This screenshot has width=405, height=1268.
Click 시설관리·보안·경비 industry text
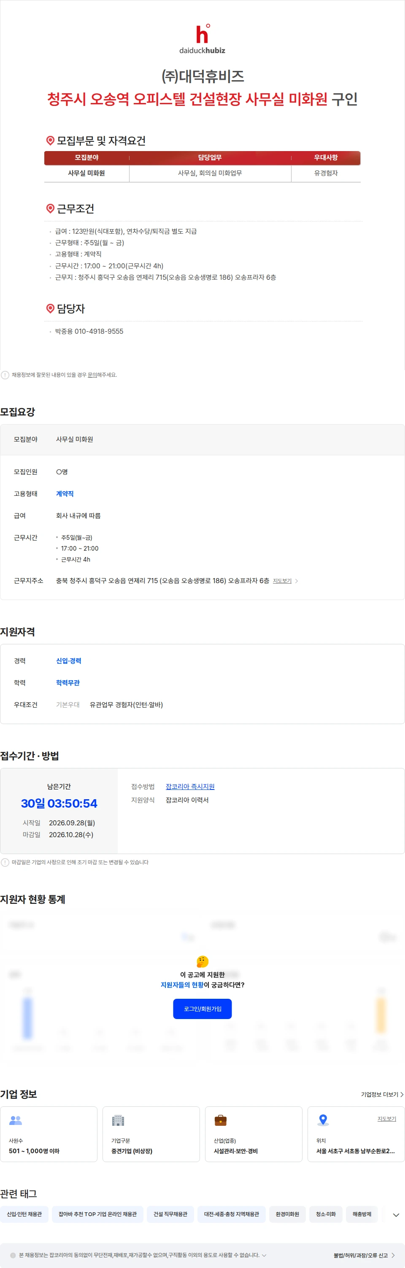pyautogui.click(x=236, y=1151)
